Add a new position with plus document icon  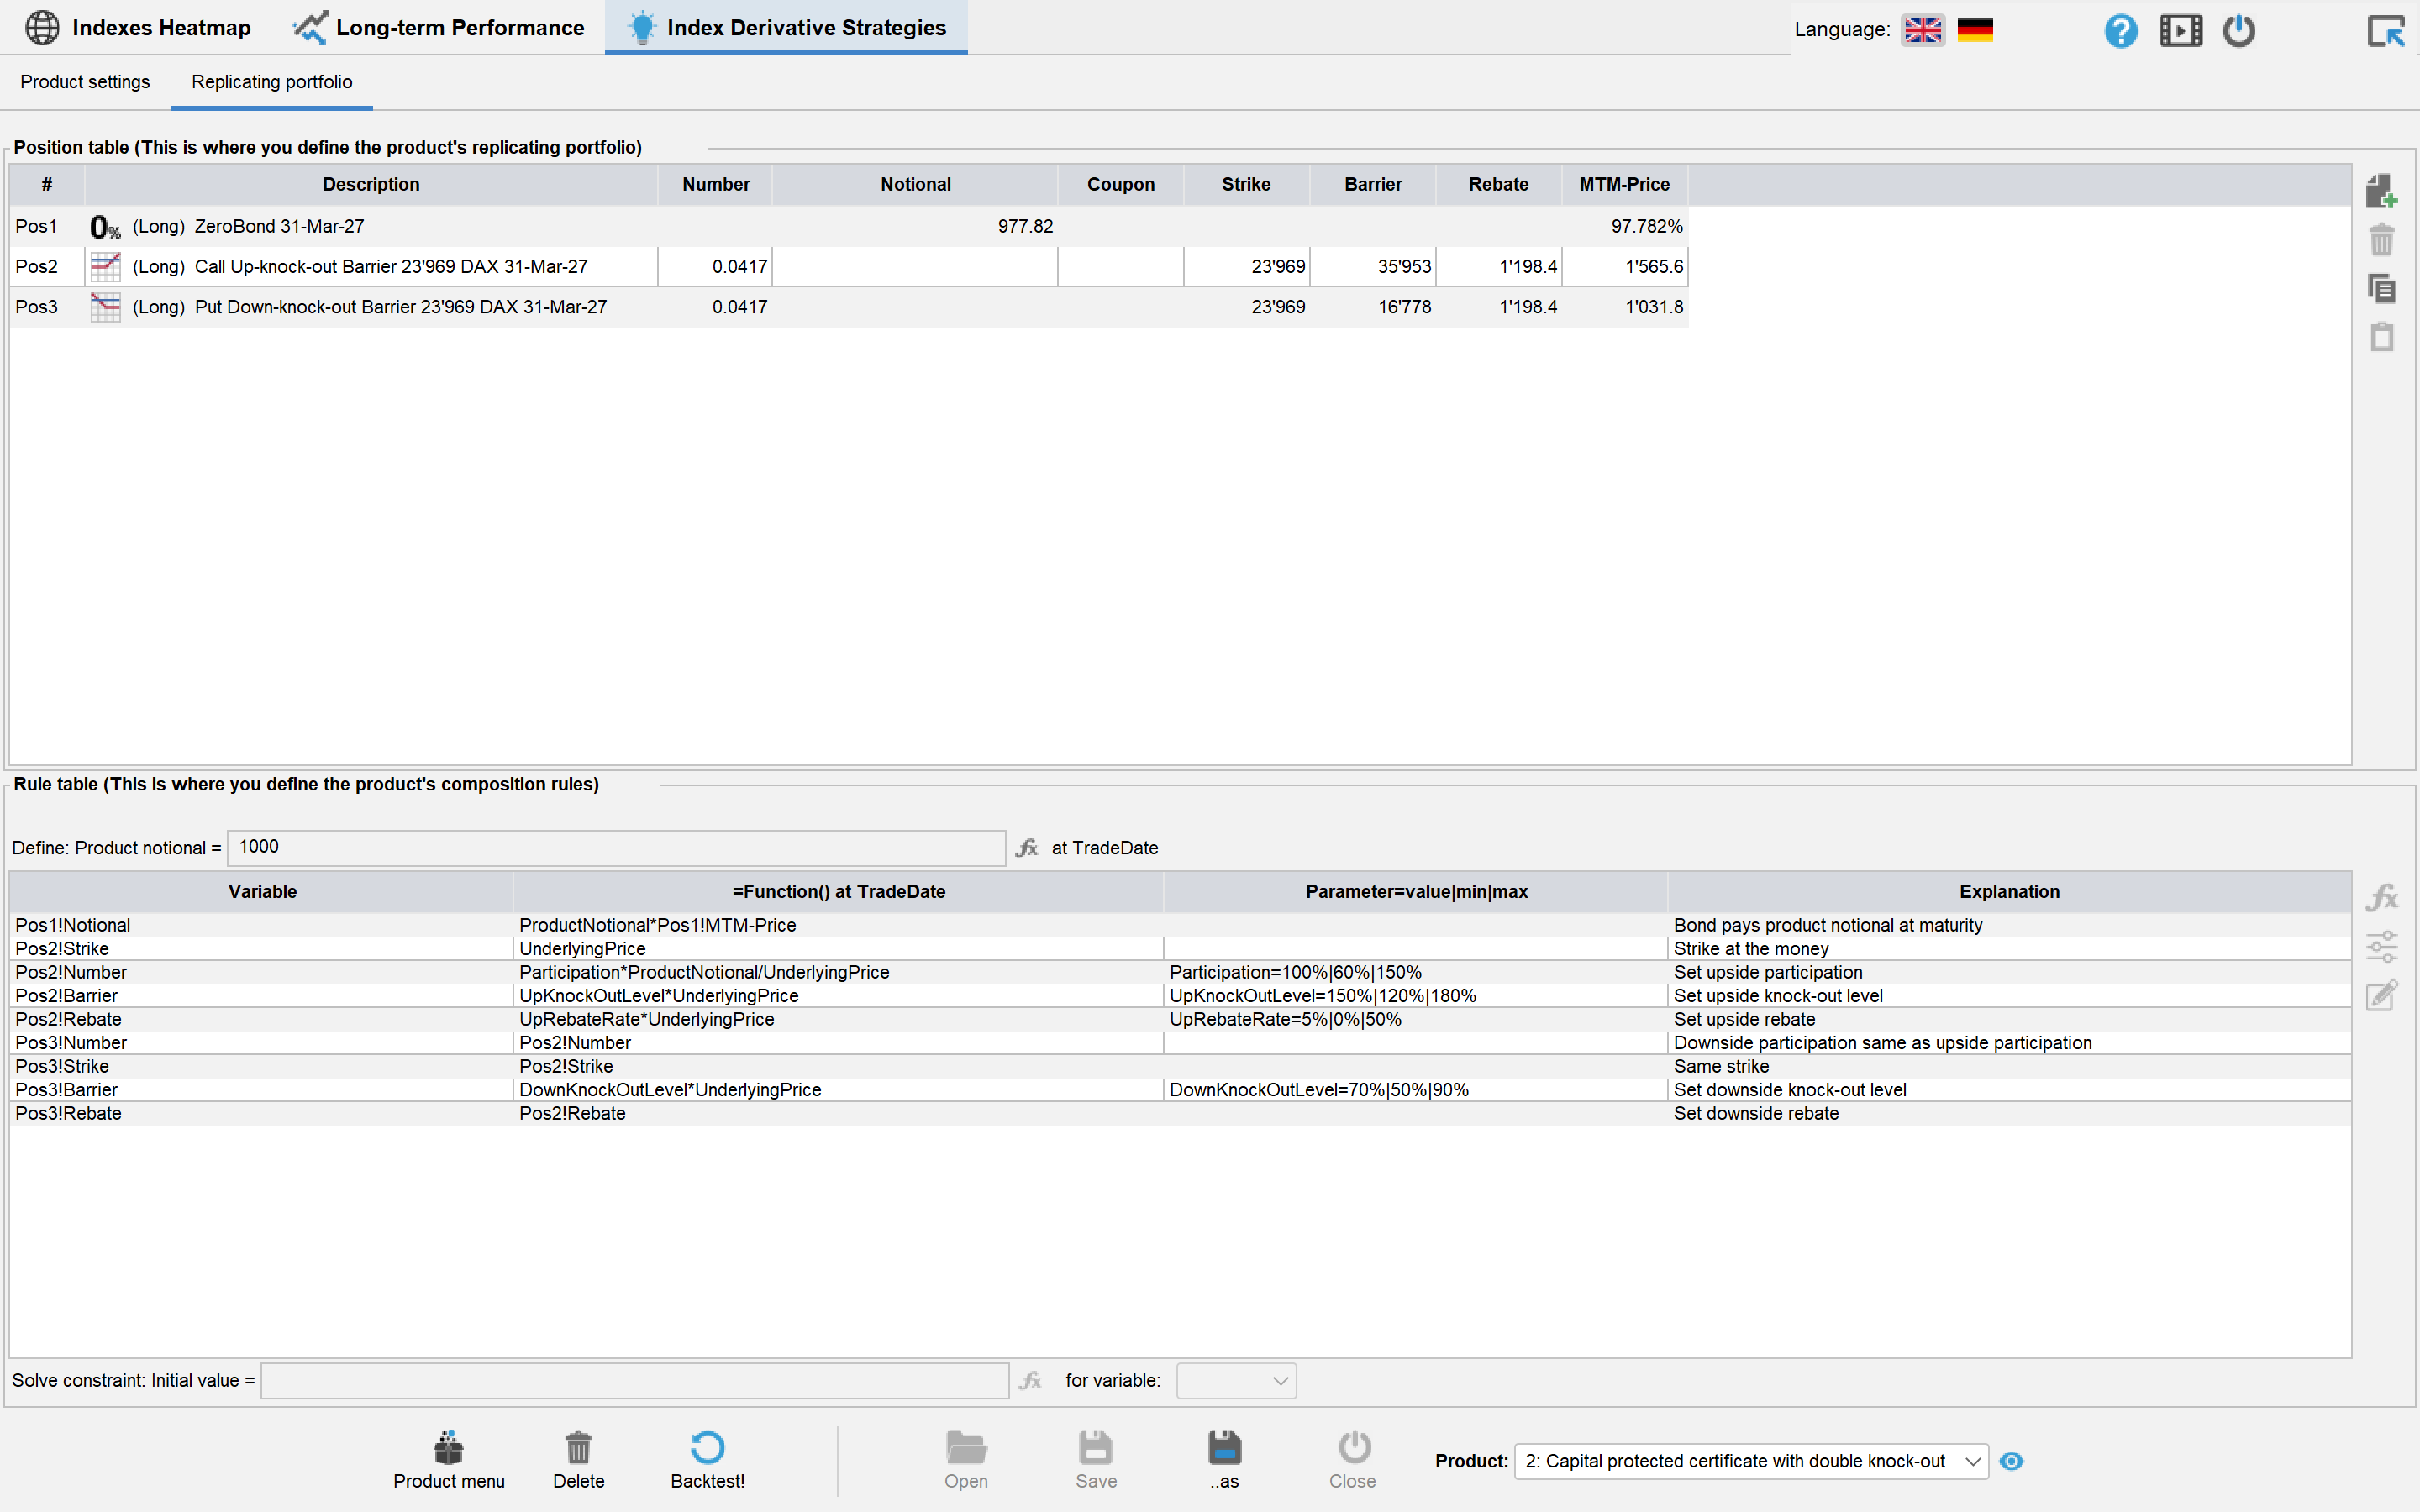pyautogui.click(x=2382, y=190)
